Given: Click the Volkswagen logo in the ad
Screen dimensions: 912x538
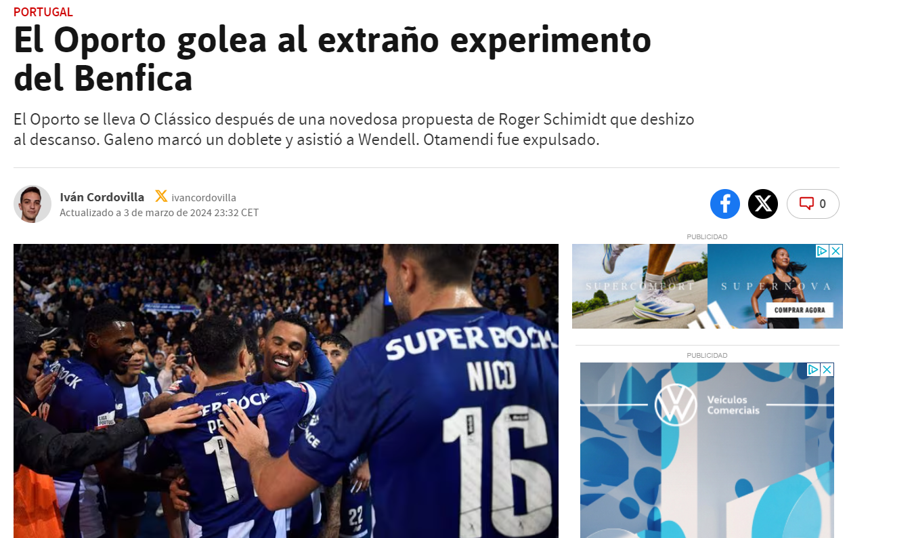Looking at the screenshot, I should (x=676, y=405).
